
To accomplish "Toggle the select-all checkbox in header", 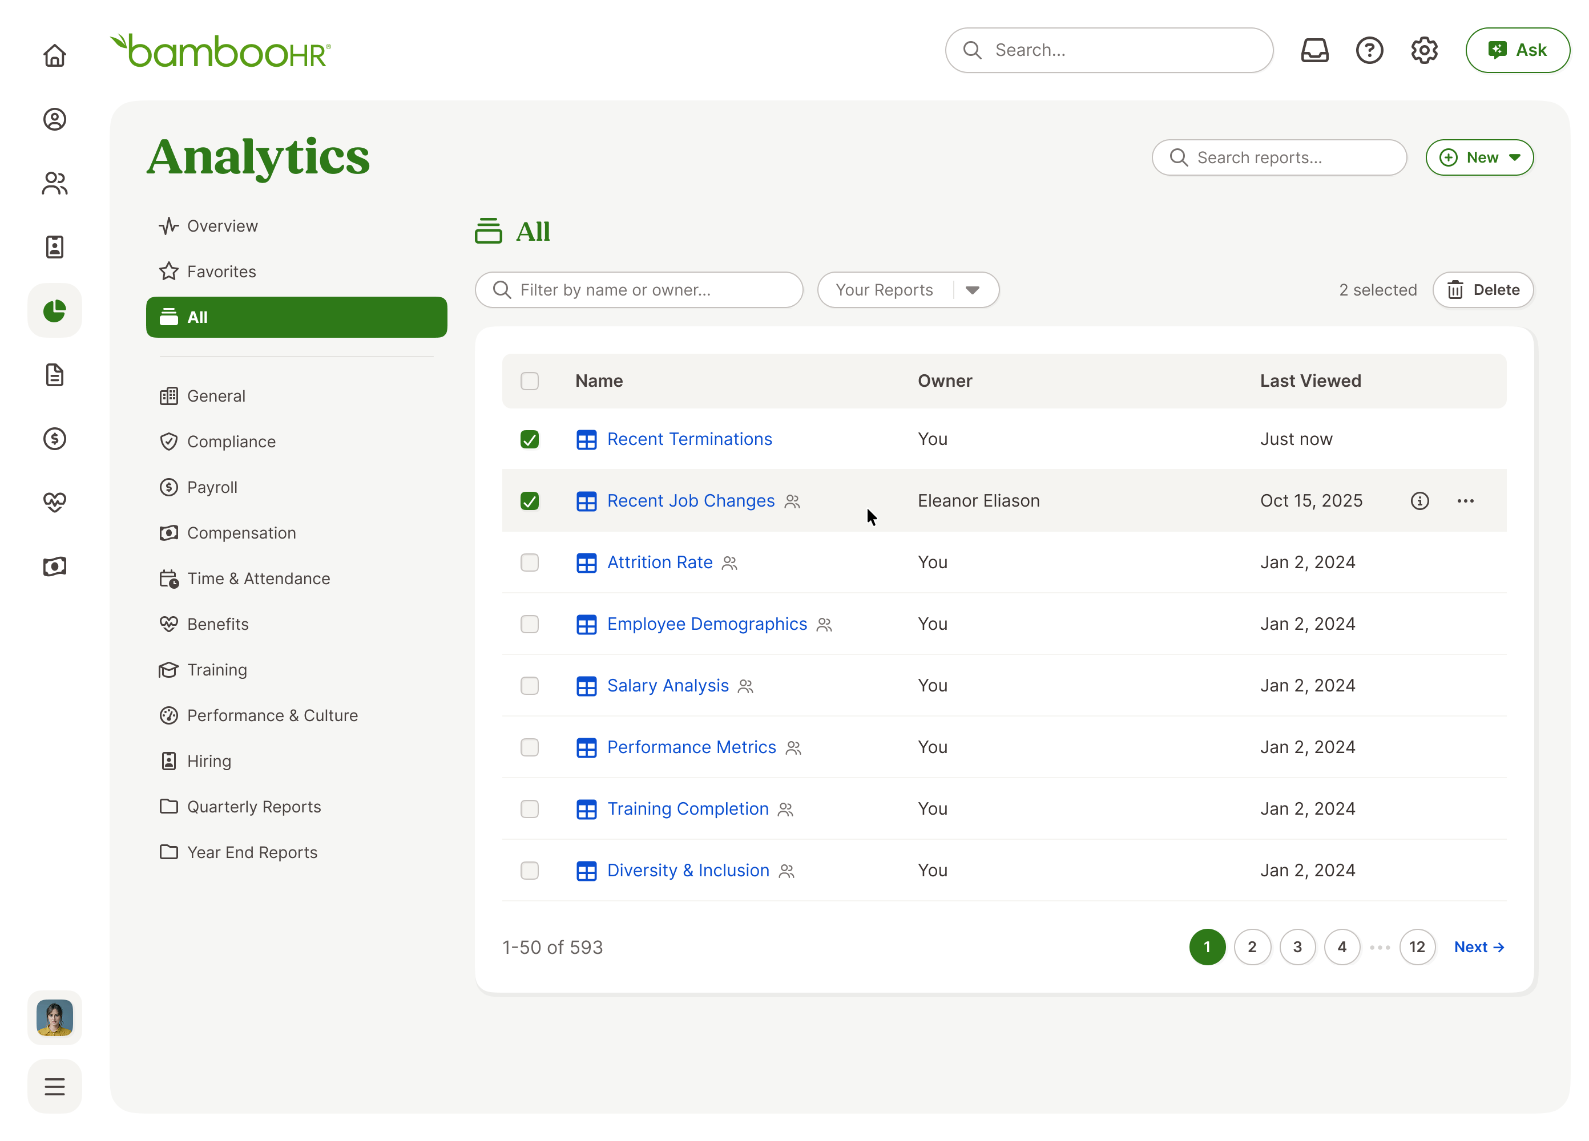I will (x=530, y=381).
